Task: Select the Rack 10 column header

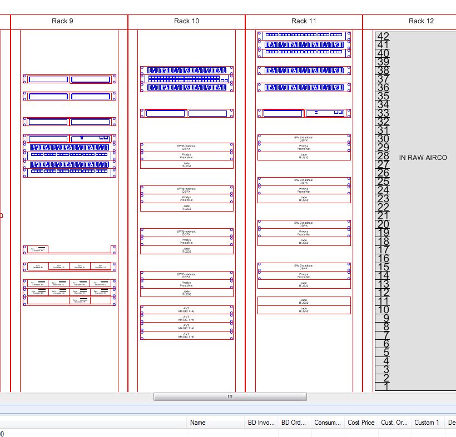Action: [x=186, y=21]
